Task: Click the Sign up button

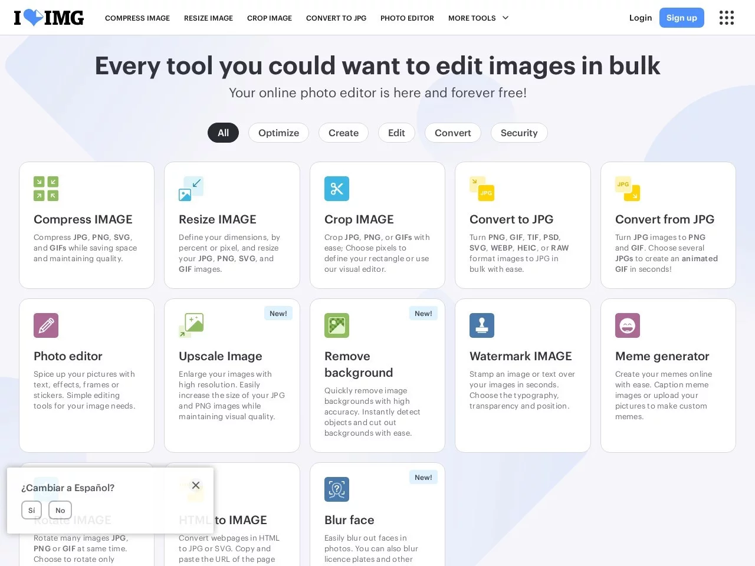Action: pyautogui.click(x=681, y=18)
